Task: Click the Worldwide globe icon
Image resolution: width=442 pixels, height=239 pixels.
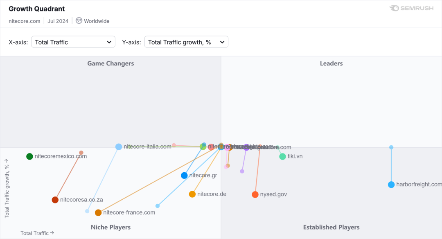Action: coord(79,20)
